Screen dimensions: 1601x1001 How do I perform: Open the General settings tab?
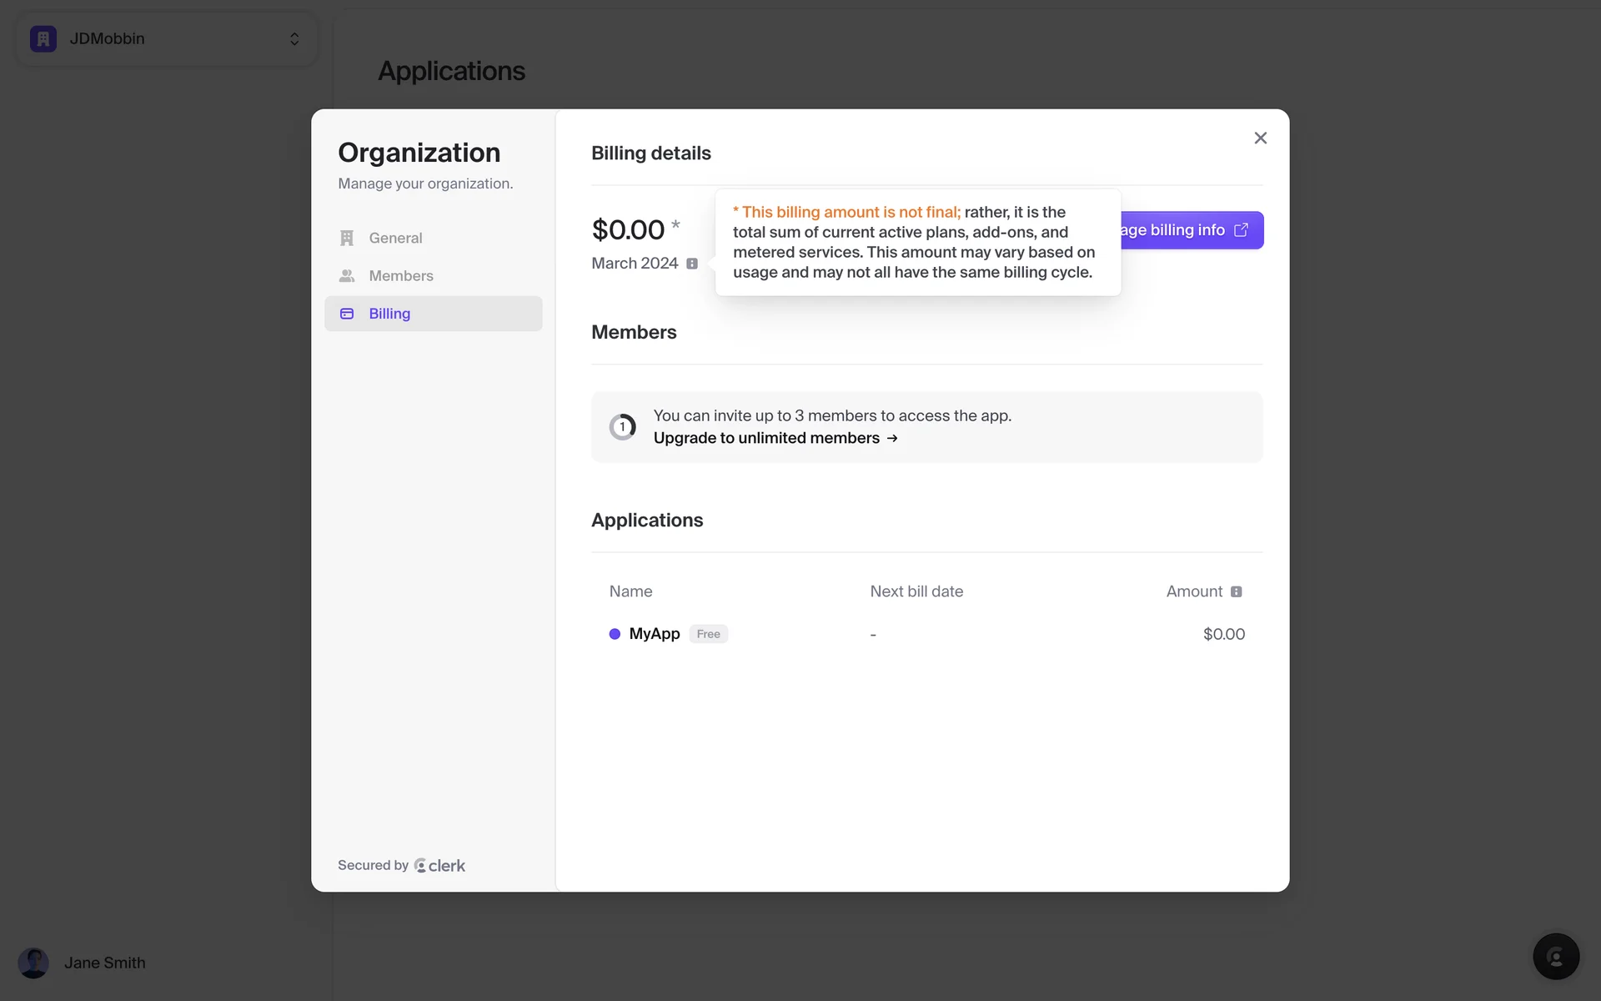pos(395,238)
